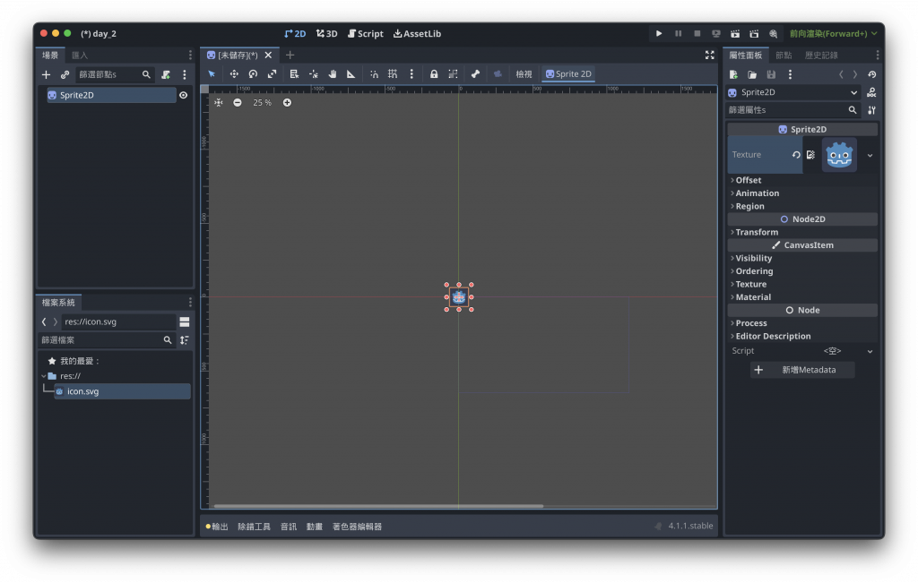The width and height of the screenshot is (918, 583).
Task: Toggle grid snapping in viewport toolbar
Action: click(x=393, y=73)
